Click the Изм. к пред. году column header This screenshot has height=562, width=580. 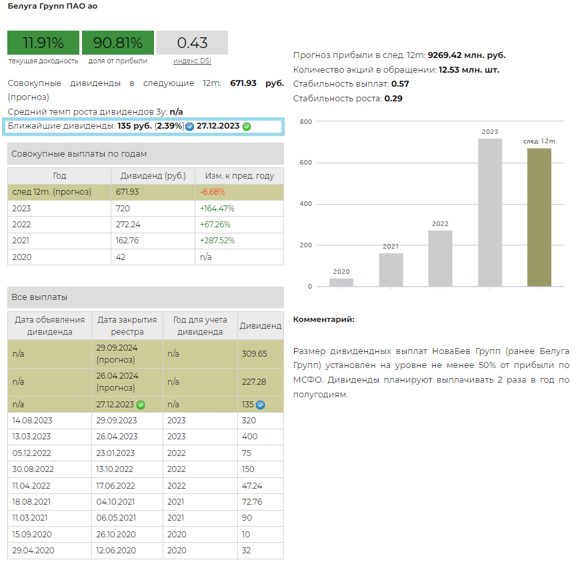point(239,176)
